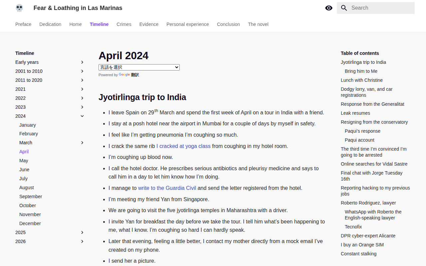Expand the 2022 section chevron
This screenshot has width=426, height=266.
[82, 98]
